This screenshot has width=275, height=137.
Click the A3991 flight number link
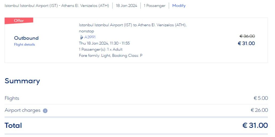[90, 37]
